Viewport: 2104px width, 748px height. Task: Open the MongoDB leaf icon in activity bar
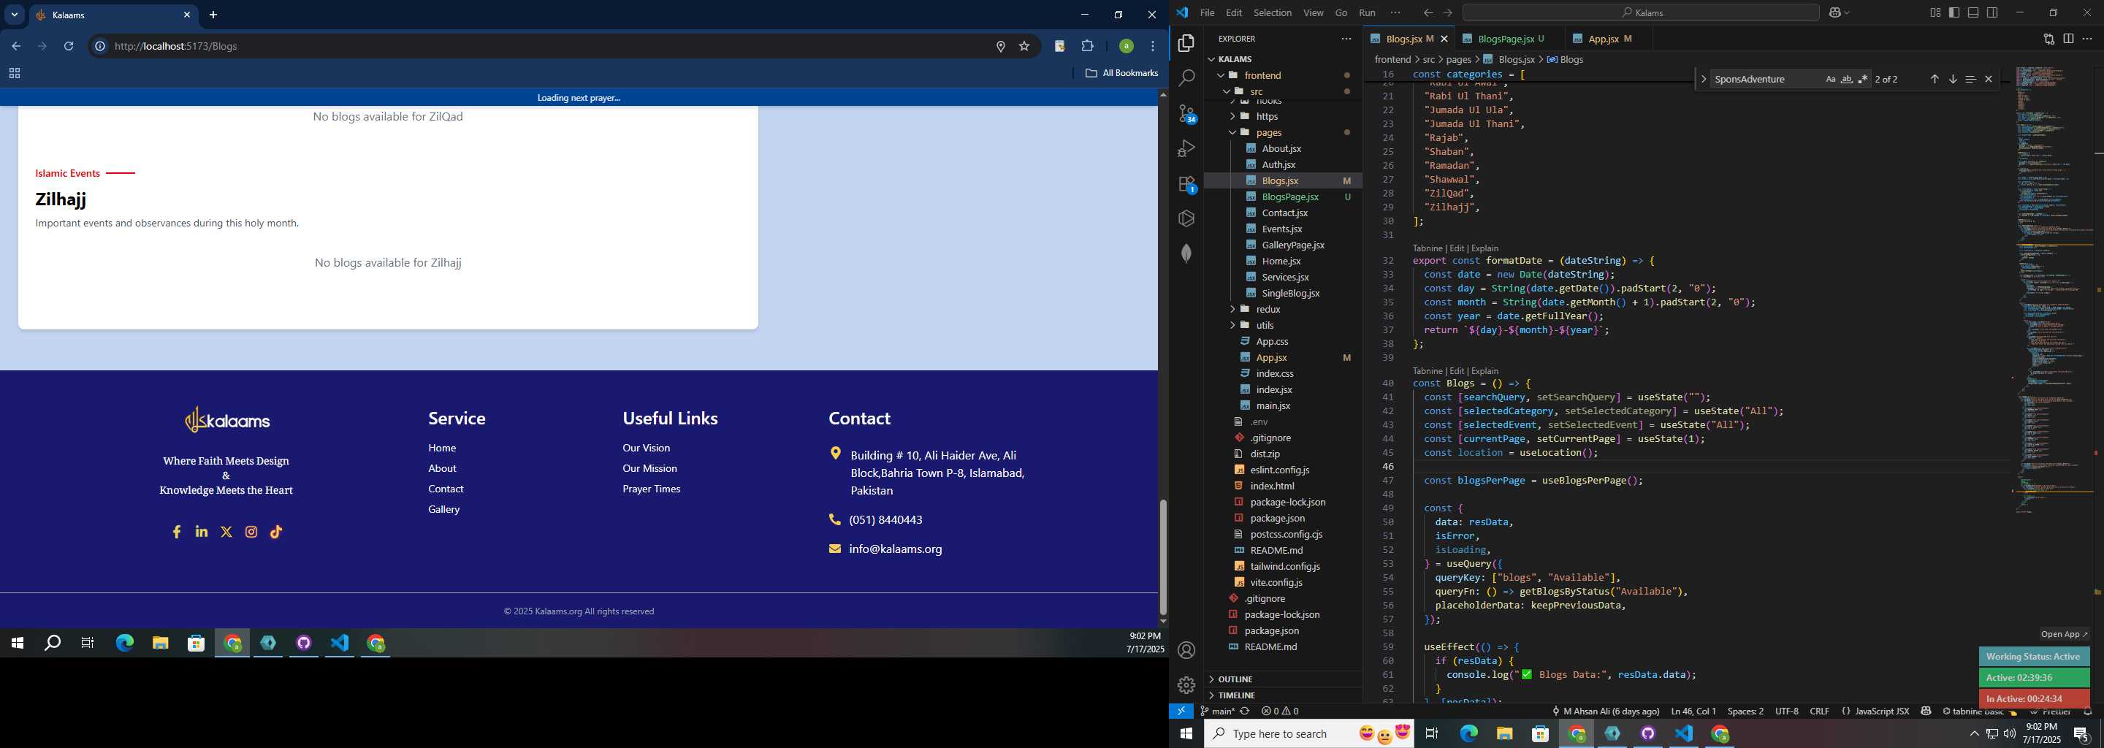[1186, 253]
